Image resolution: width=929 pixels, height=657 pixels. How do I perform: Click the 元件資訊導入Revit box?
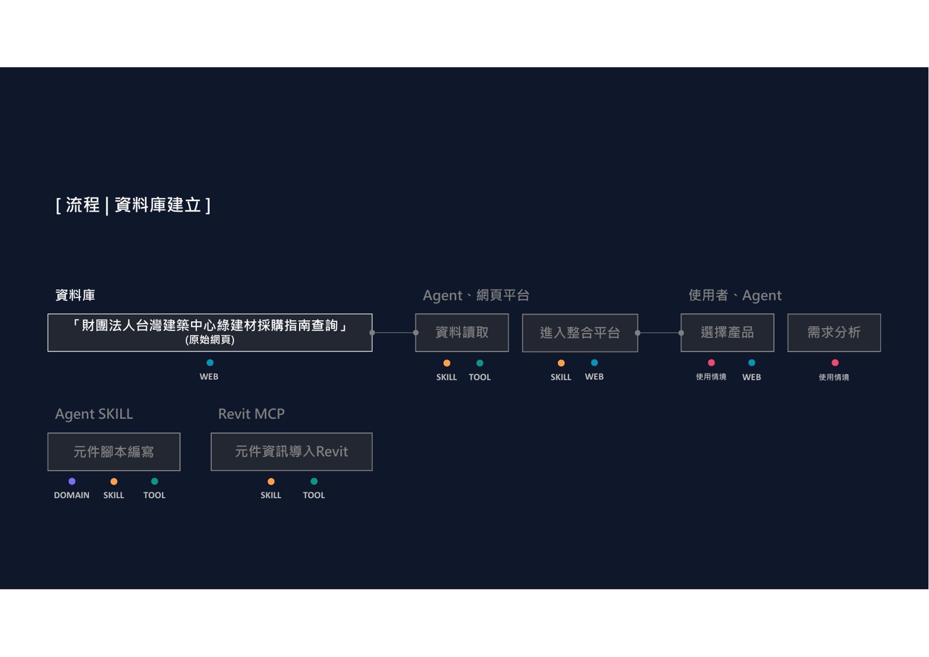pyautogui.click(x=291, y=452)
